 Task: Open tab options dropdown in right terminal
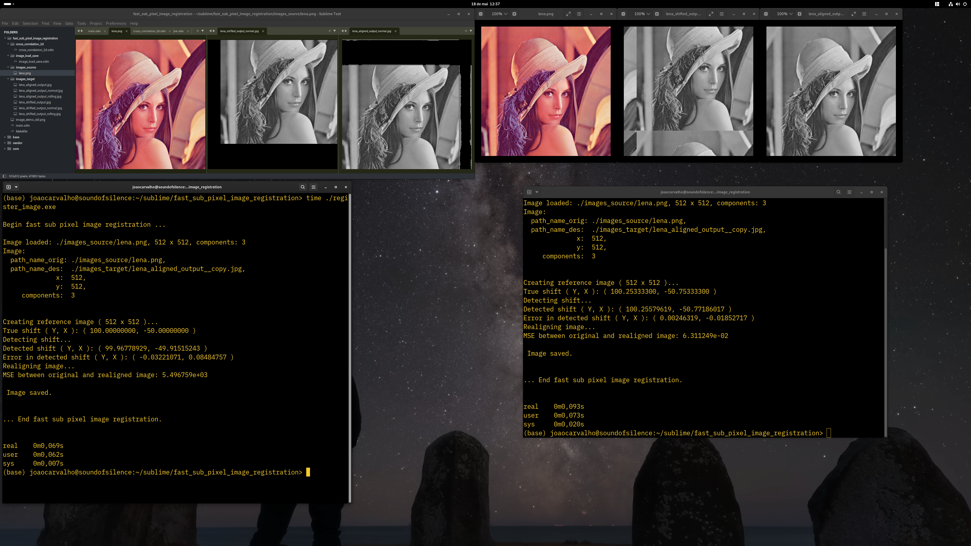[537, 192]
